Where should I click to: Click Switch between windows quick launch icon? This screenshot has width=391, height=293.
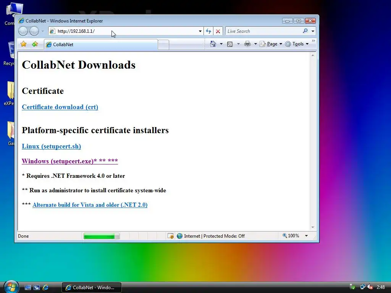(37, 288)
